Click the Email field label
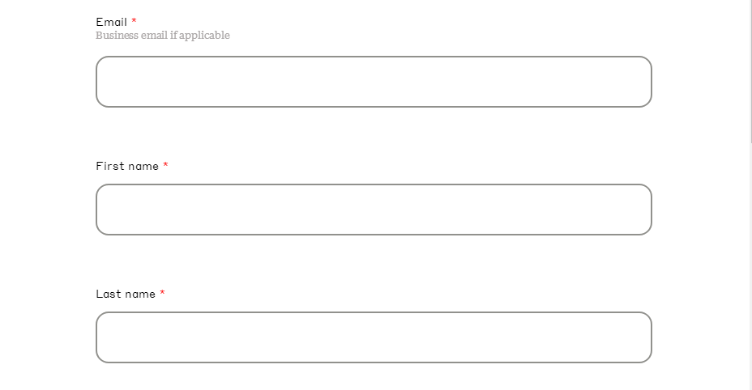 pyautogui.click(x=111, y=22)
